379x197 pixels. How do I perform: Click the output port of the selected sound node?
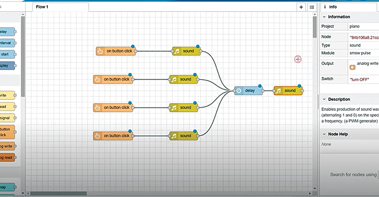click(x=302, y=91)
